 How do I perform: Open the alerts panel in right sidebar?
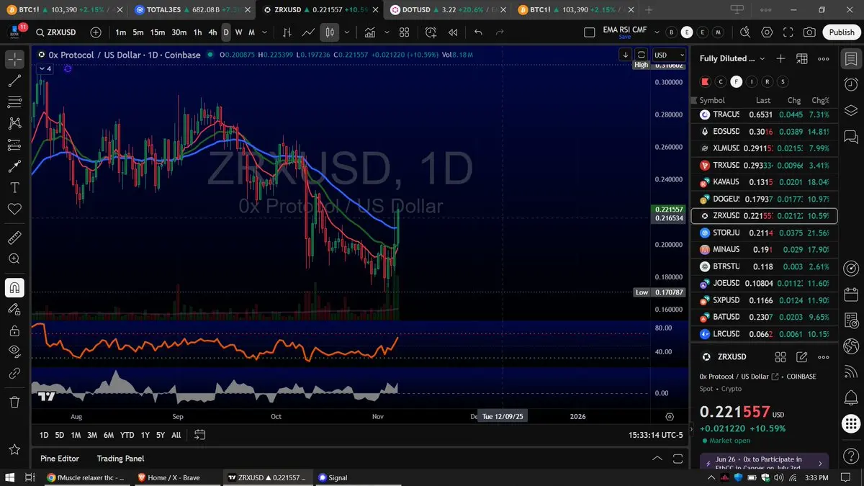coord(850,84)
